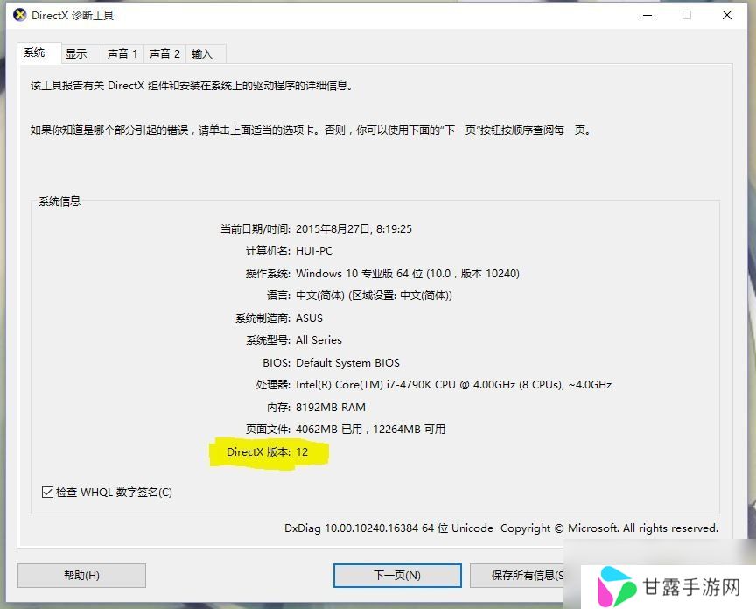Click the DirectX 诊断工具 window title
This screenshot has width=756, height=609.
73,16
